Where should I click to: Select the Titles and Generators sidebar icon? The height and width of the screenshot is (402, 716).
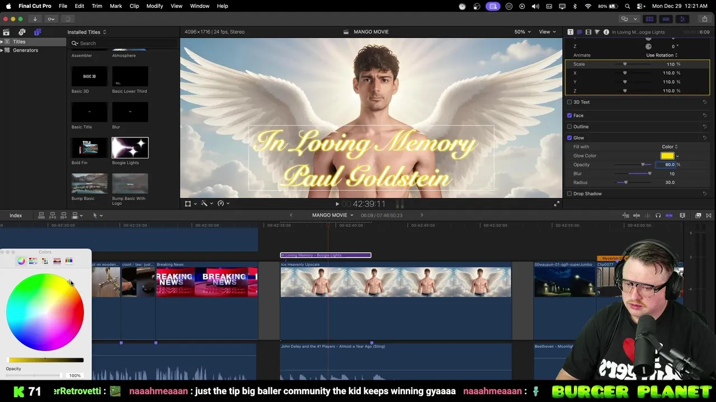[x=37, y=32]
